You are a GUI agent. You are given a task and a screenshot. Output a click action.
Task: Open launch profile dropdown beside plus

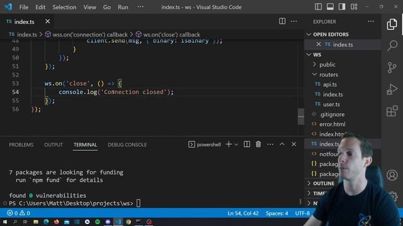click(x=236, y=144)
